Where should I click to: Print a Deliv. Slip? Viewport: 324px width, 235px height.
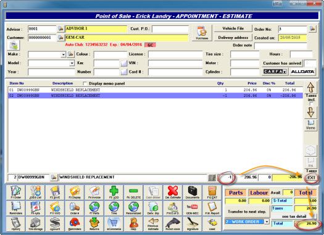click(153, 208)
